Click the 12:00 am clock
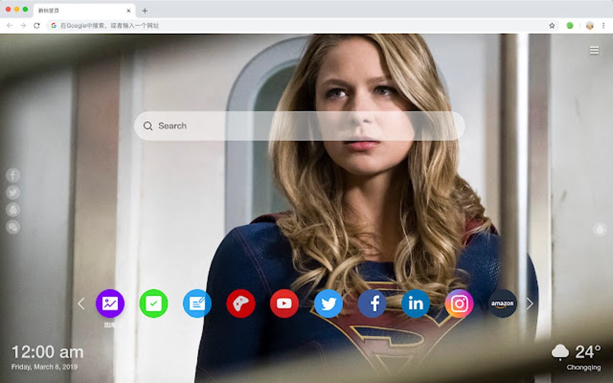This screenshot has width=613, height=383. coord(47,352)
